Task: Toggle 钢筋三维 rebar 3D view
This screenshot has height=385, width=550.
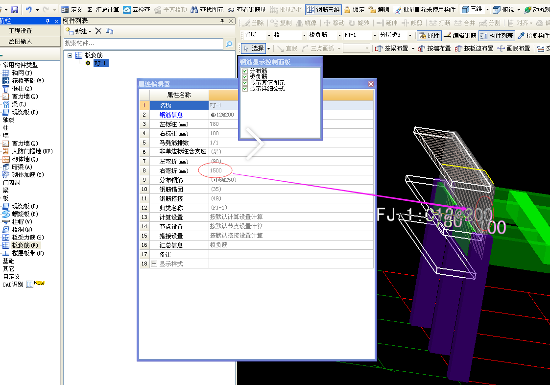Action: pyautogui.click(x=323, y=9)
